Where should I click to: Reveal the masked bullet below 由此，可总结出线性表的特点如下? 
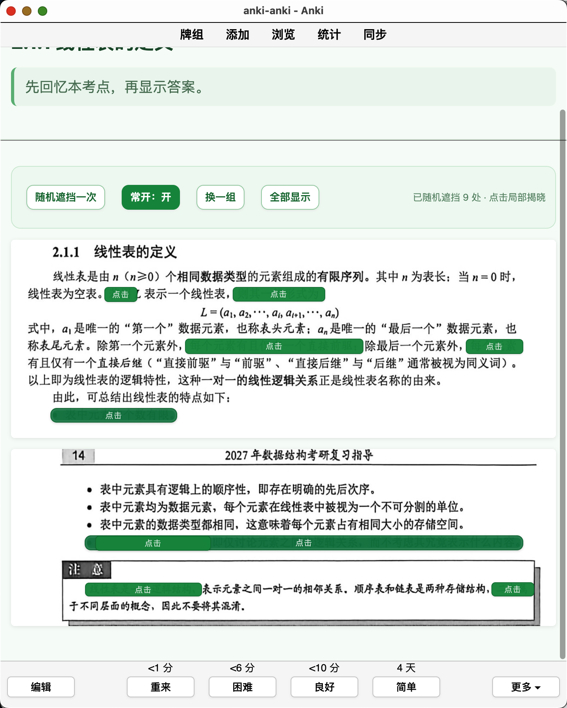tap(113, 415)
